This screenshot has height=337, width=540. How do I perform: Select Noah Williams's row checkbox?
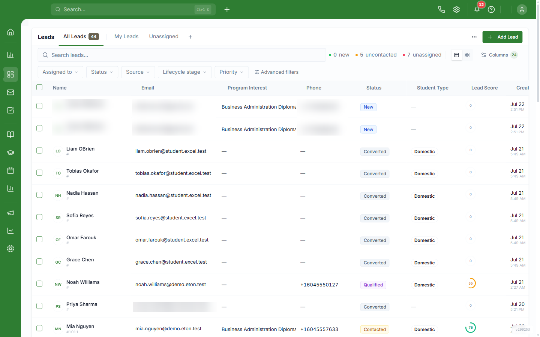(x=39, y=284)
